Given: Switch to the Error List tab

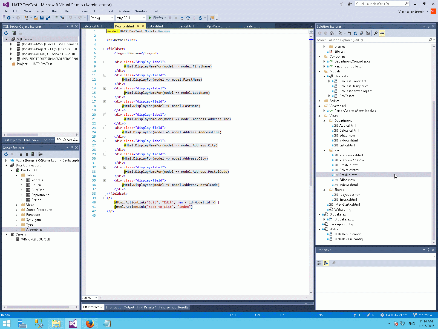Looking at the screenshot, I should 113,307.
